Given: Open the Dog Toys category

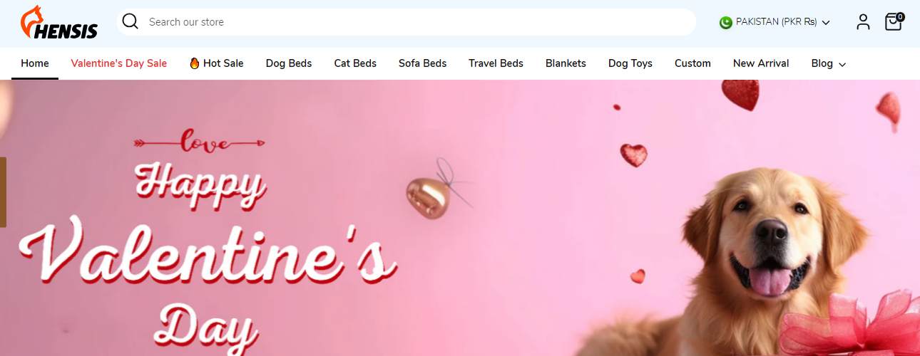Looking at the screenshot, I should 630,63.
